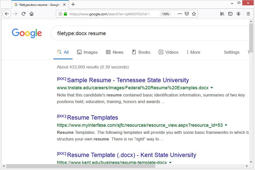Open a new tab with plus button
This screenshot has width=255, height=170.
(x=73, y=4)
